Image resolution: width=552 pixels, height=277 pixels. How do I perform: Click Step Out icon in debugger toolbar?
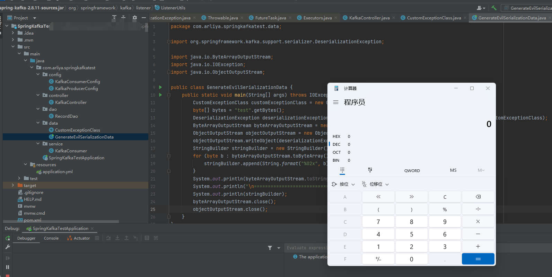[x=126, y=238]
